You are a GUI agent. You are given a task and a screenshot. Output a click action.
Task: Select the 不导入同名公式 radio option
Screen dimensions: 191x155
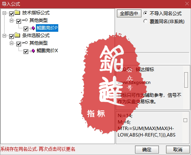tap(145, 13)
